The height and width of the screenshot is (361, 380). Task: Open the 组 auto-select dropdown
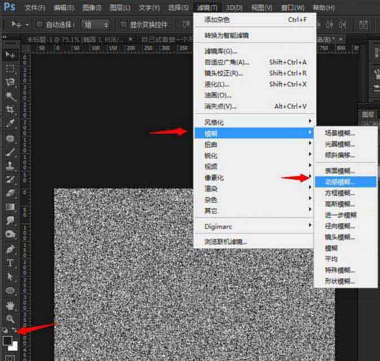[x=96, y=25]
